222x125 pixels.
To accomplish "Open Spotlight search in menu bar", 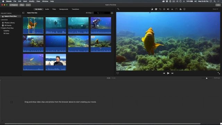I will point(215,1).
